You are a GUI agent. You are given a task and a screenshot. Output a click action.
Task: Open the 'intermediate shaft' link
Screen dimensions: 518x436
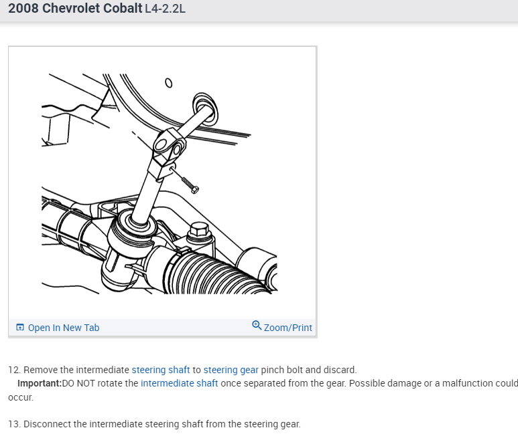point(179,383)
